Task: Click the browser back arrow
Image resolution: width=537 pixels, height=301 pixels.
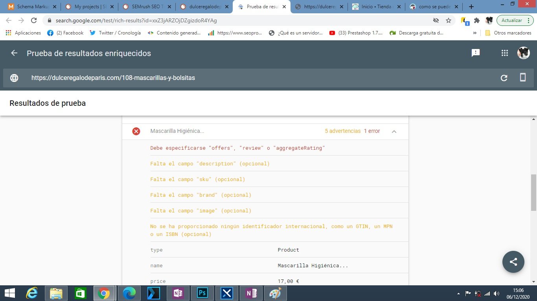Action: 9,20
